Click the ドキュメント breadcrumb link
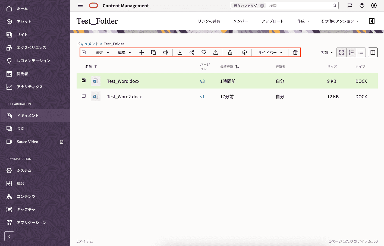Viewport: 384px width, 246px height. (87, 44)
